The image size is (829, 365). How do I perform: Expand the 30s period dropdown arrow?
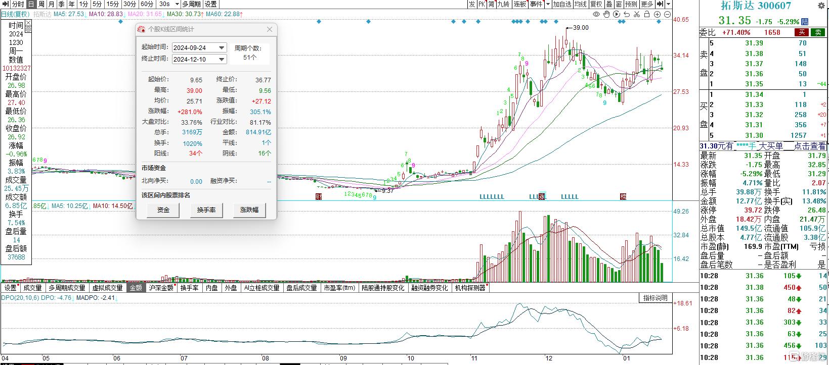[x=177, y=4]
